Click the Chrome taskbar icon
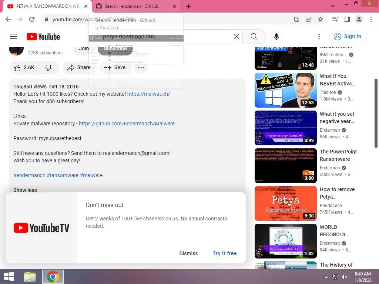379x284 pixels. click(x=53, y=277)
